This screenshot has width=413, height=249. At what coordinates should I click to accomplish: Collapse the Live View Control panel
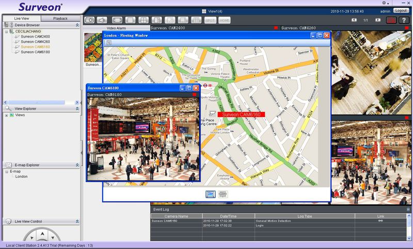click(77, 221)
